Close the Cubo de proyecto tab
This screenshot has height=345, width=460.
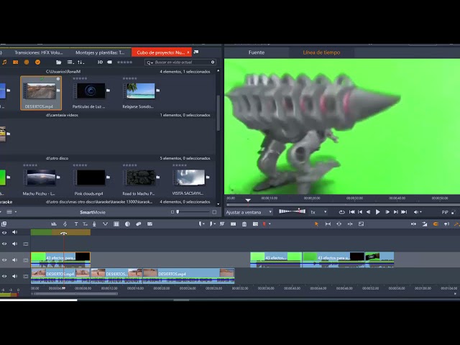[x=188, y=52]
